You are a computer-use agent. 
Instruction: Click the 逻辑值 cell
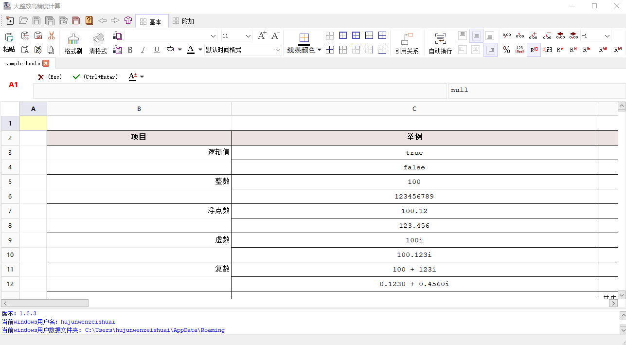(x=139, y=153)
